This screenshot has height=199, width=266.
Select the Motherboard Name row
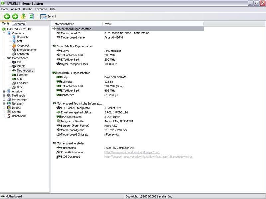pos(128,37)
